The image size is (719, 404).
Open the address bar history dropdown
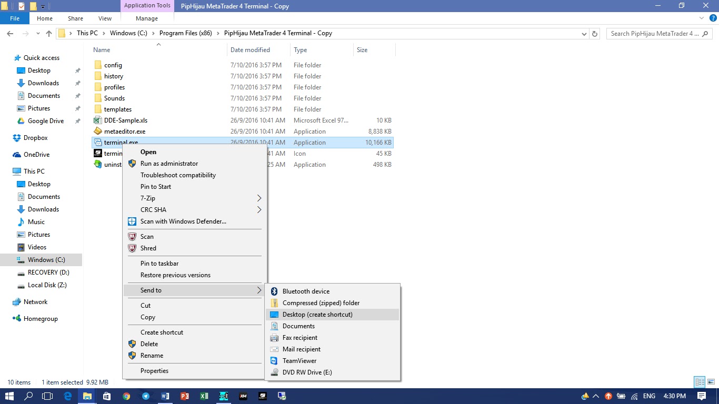[584, 33]
